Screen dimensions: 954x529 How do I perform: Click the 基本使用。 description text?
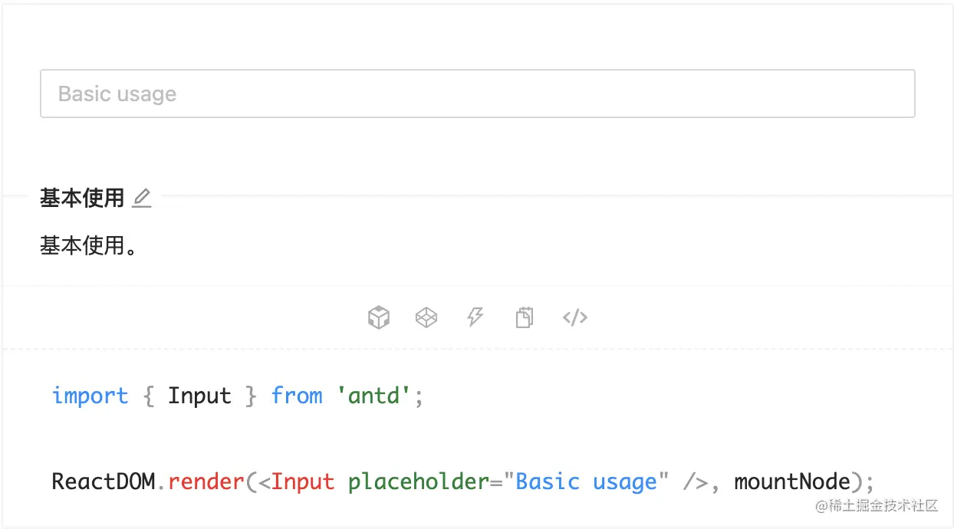click(88, 246)
